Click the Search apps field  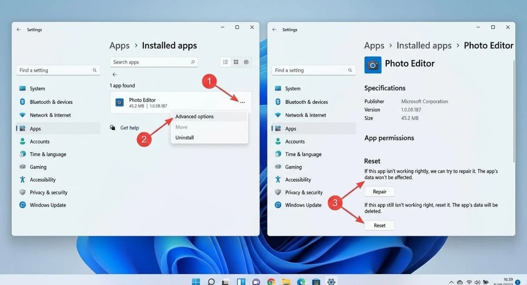point(154,62)
